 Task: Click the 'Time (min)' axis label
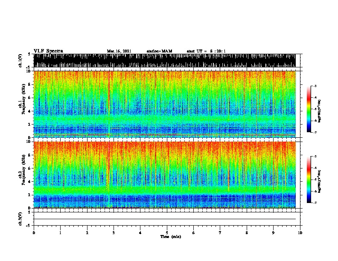(171, 237)
